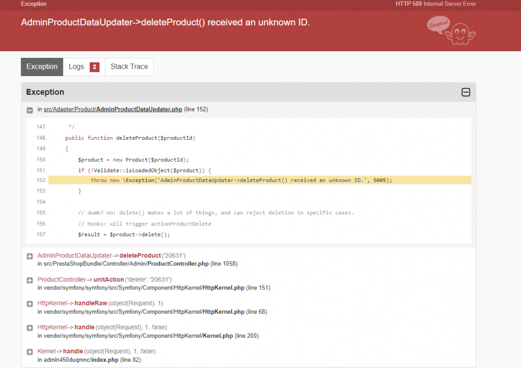521x368 pixels.
Task: Open the Stack Trace tab
Action: [129, 67]
